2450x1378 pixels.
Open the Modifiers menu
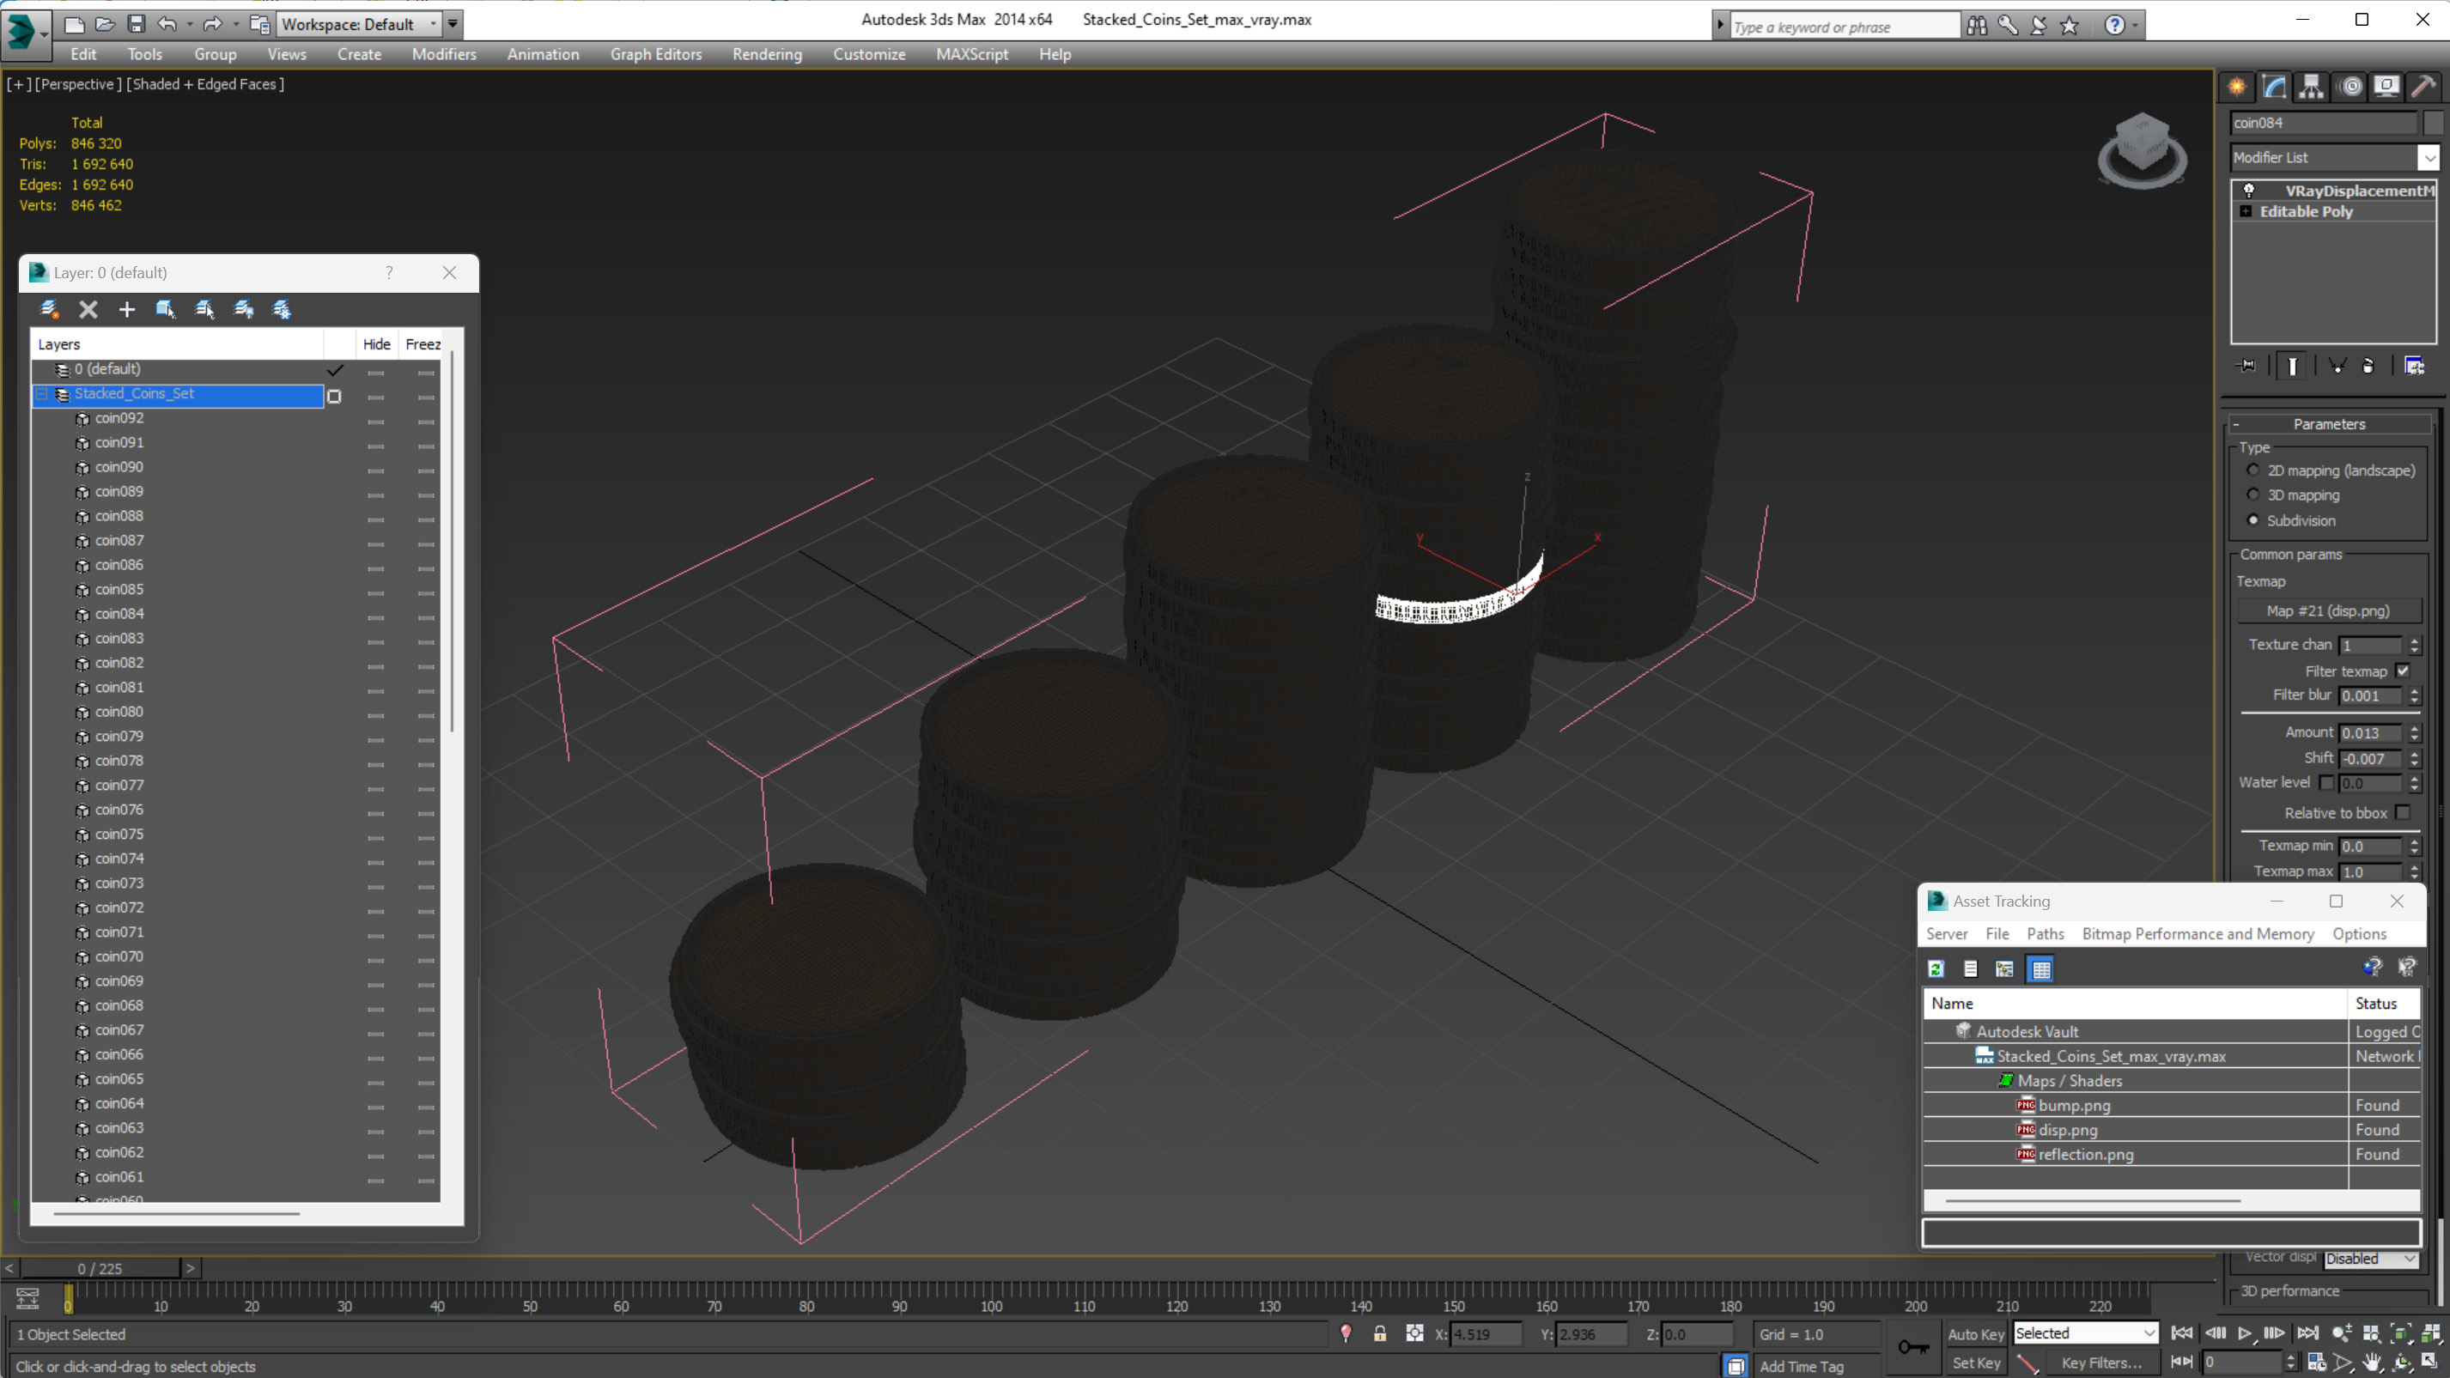tap(443, 54)
